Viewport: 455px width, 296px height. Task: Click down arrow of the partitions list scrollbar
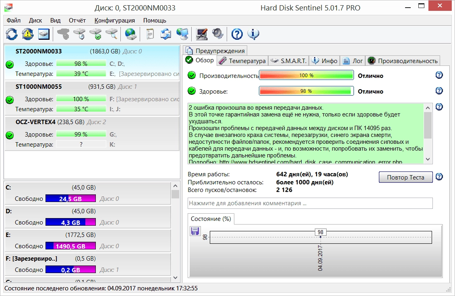[x=175, y=278]
